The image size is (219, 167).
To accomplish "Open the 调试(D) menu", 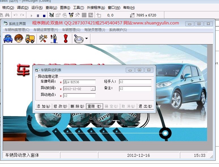I will (23, 8).
